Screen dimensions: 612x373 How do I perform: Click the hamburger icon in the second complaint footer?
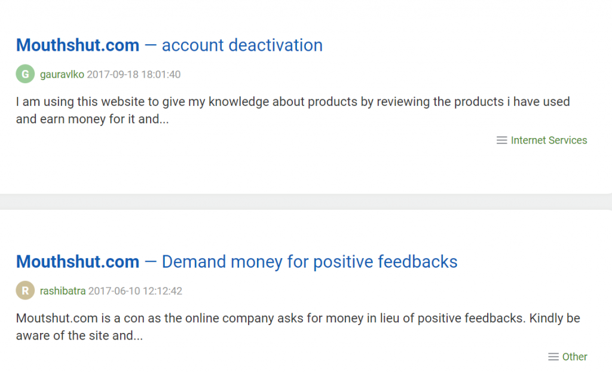coord(552,357)
